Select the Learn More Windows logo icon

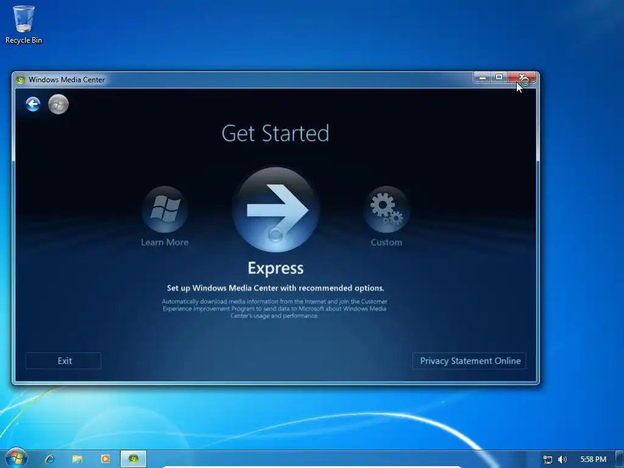pos(165,210)
